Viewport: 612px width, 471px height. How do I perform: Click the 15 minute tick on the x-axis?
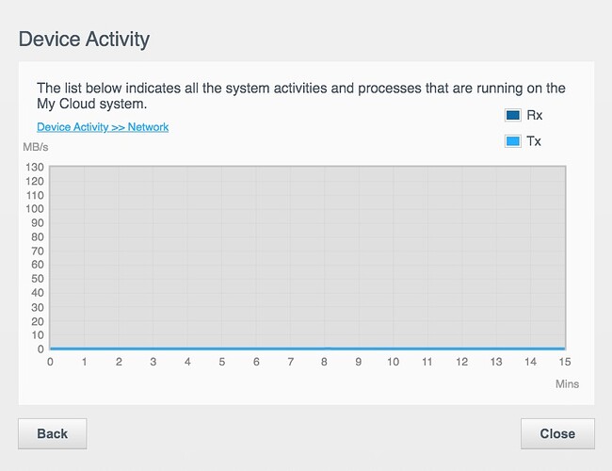[x=564, y=362]
